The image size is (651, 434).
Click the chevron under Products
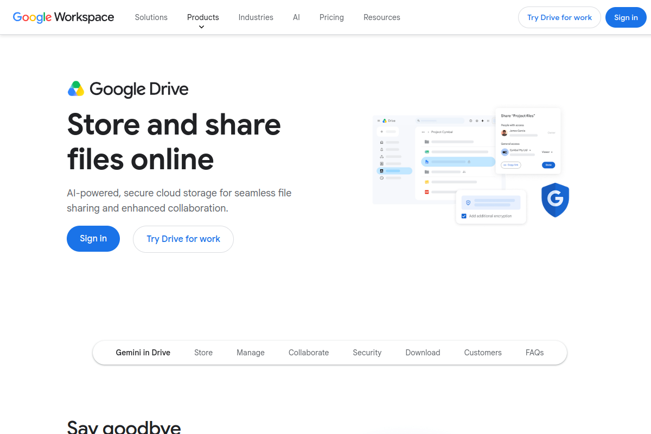tap(201, 27)
